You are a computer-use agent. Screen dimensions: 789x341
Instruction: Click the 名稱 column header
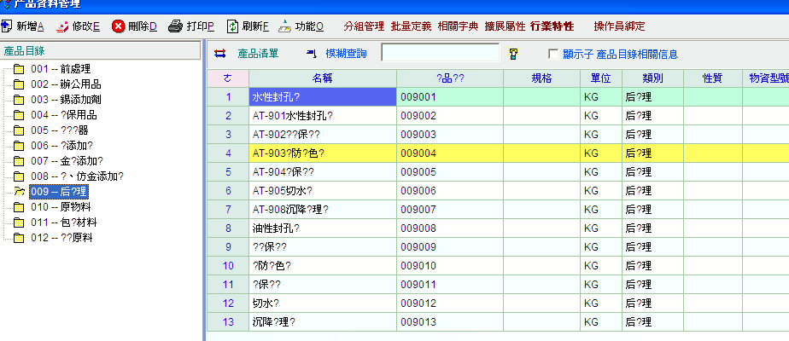tap(322, 78)
